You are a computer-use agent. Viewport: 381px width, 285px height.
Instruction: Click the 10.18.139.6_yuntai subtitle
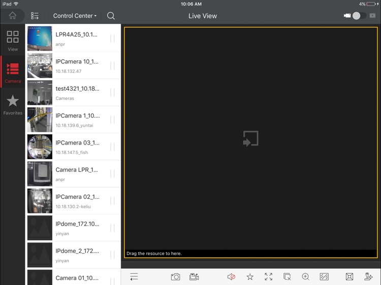pyautogui.click(x=74, y=125)
